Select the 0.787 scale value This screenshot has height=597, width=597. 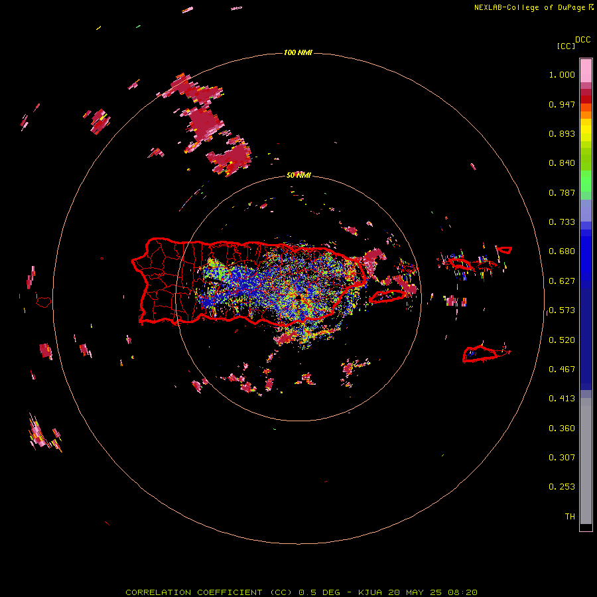(562, 192)
